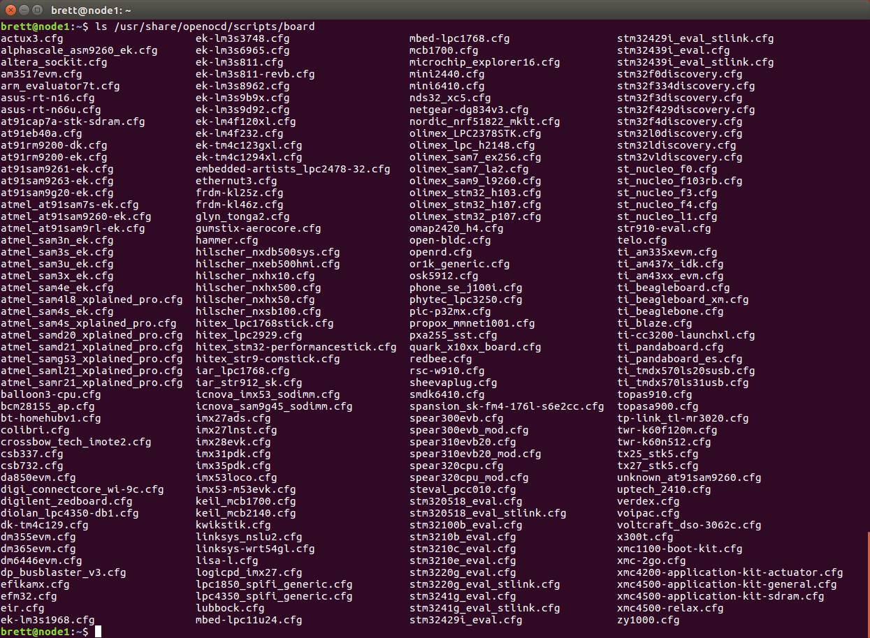Viewport: 870px width, 638px height.
Task: Click iar_lpc1768.cfg entry
Action: (x=242, y=371)
